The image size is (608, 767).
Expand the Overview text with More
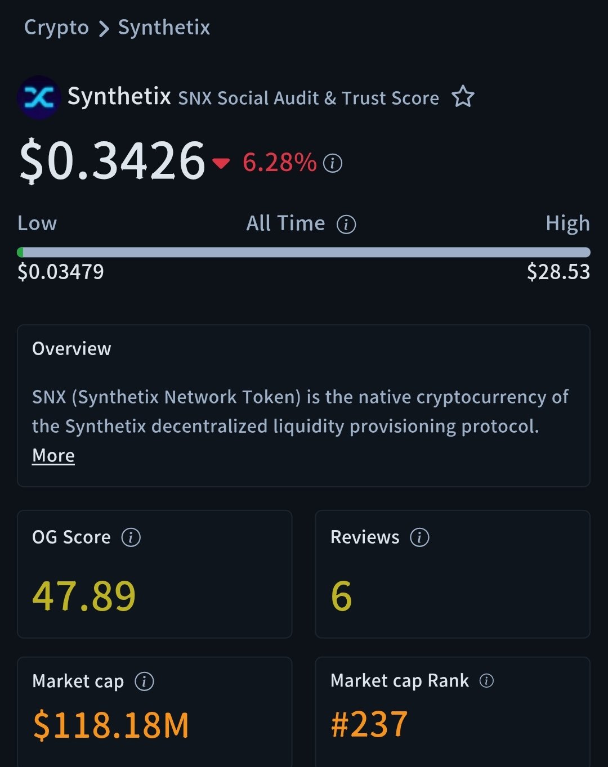tap(53, 455)
